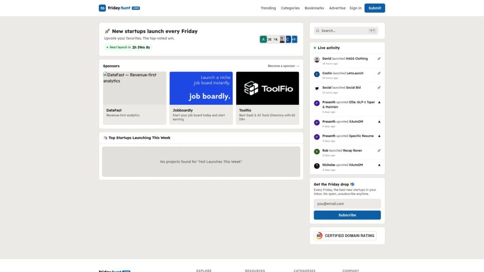Click the Top Startups Launching This Week heading

[139, 138]
